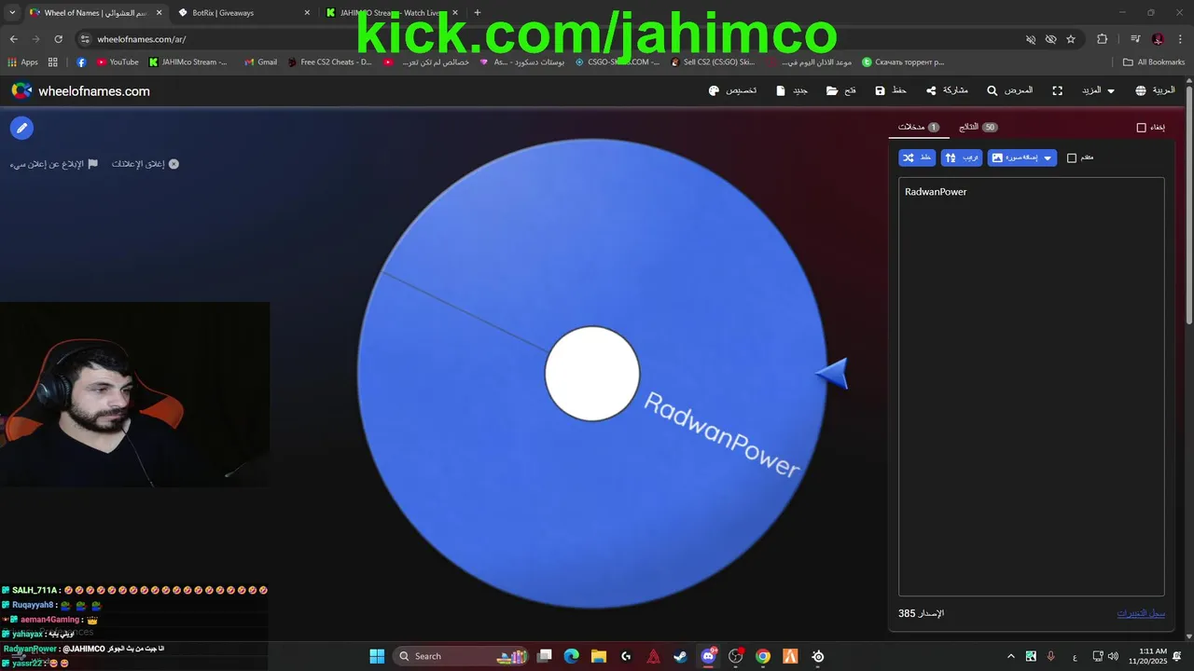Open File Explorer from taskbar
Screen dimensions: 1194x671
click(599, 656)
